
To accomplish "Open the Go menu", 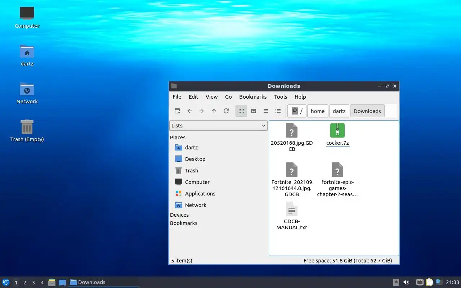I will coord(228,97).
